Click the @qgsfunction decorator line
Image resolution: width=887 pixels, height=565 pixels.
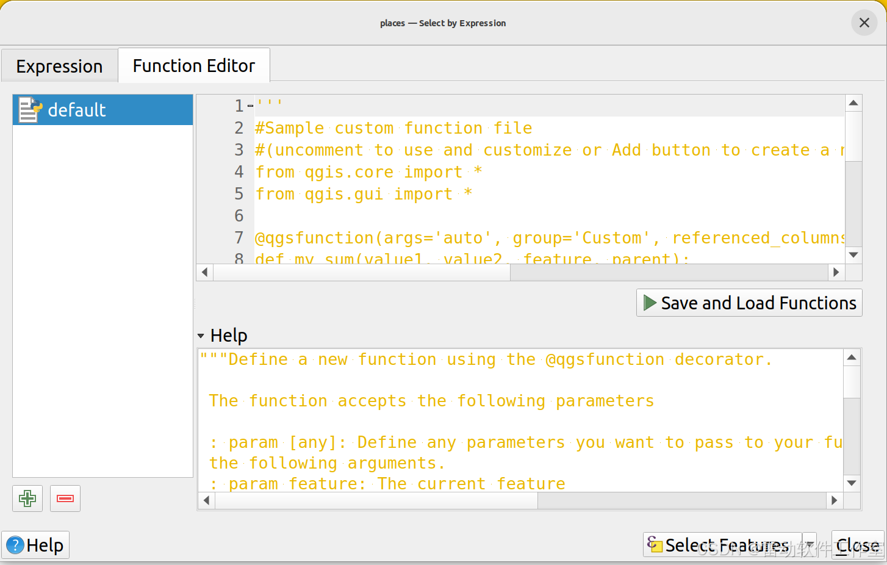coord(550,238)
